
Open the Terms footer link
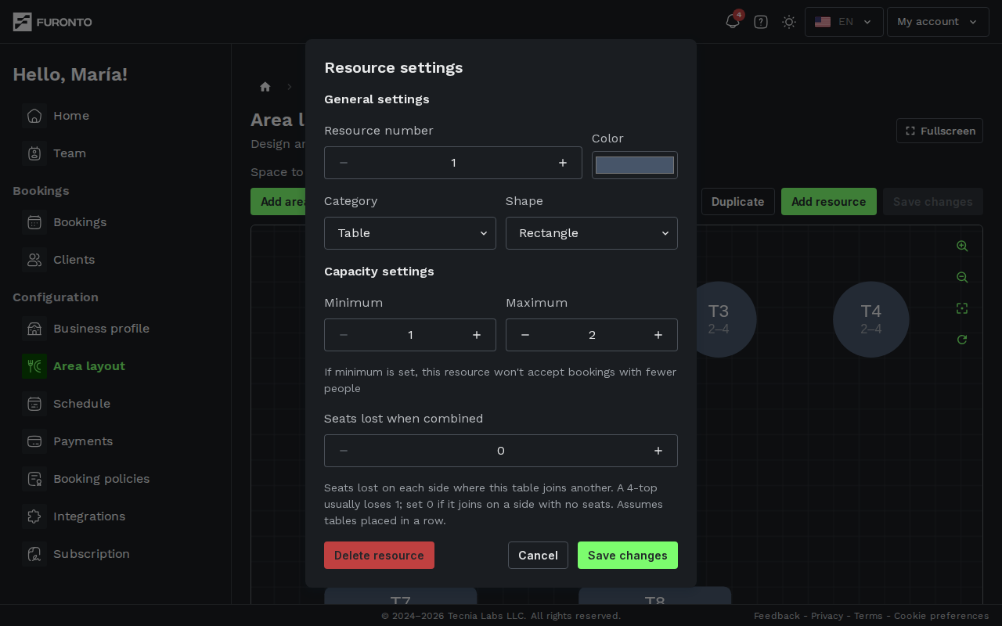pos(868,616)
